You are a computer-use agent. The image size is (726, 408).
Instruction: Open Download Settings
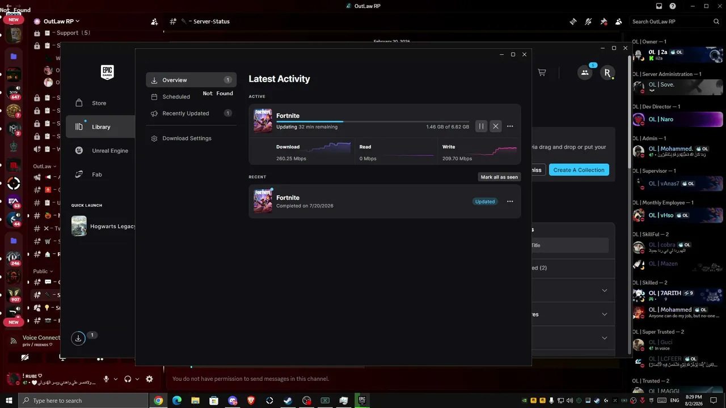coord(191,138)
